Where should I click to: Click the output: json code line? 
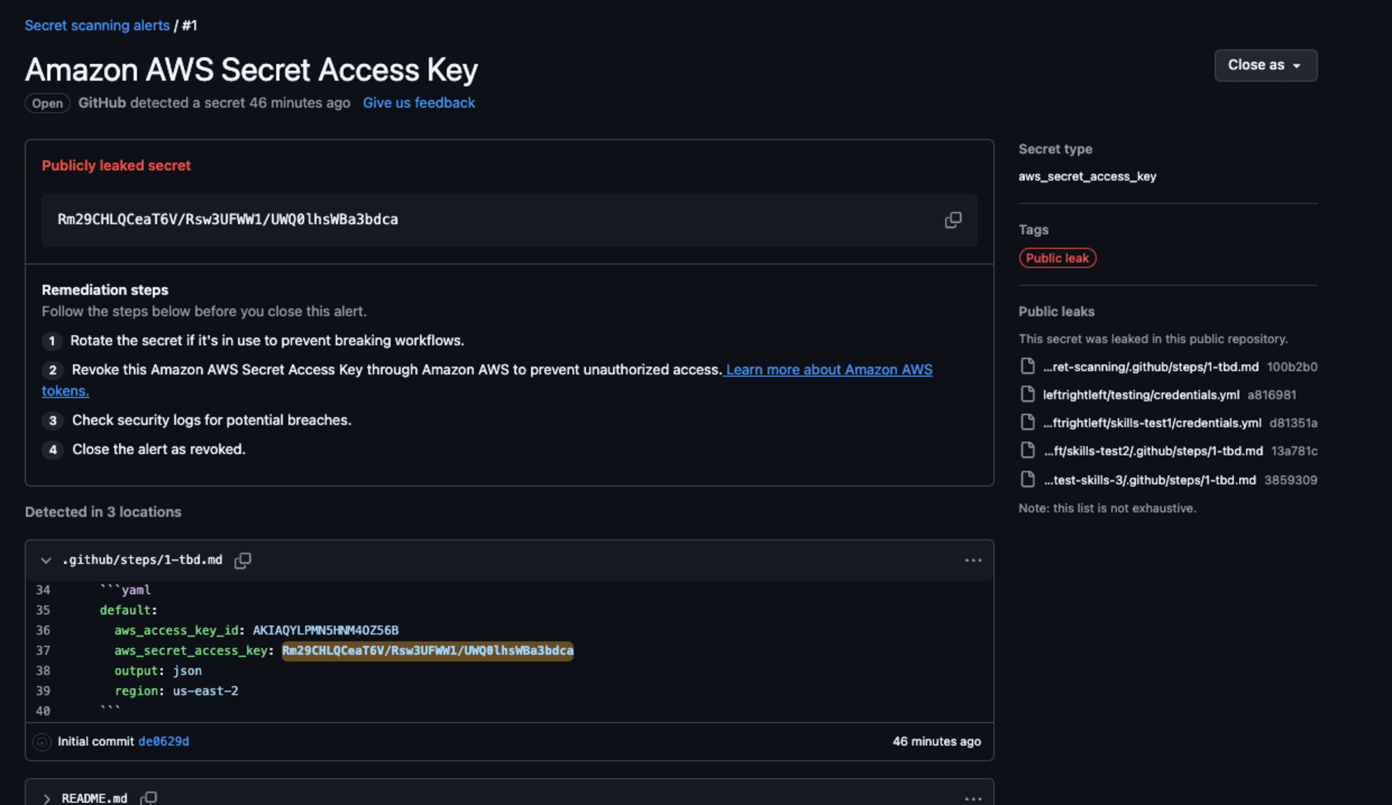click(158, 671)
